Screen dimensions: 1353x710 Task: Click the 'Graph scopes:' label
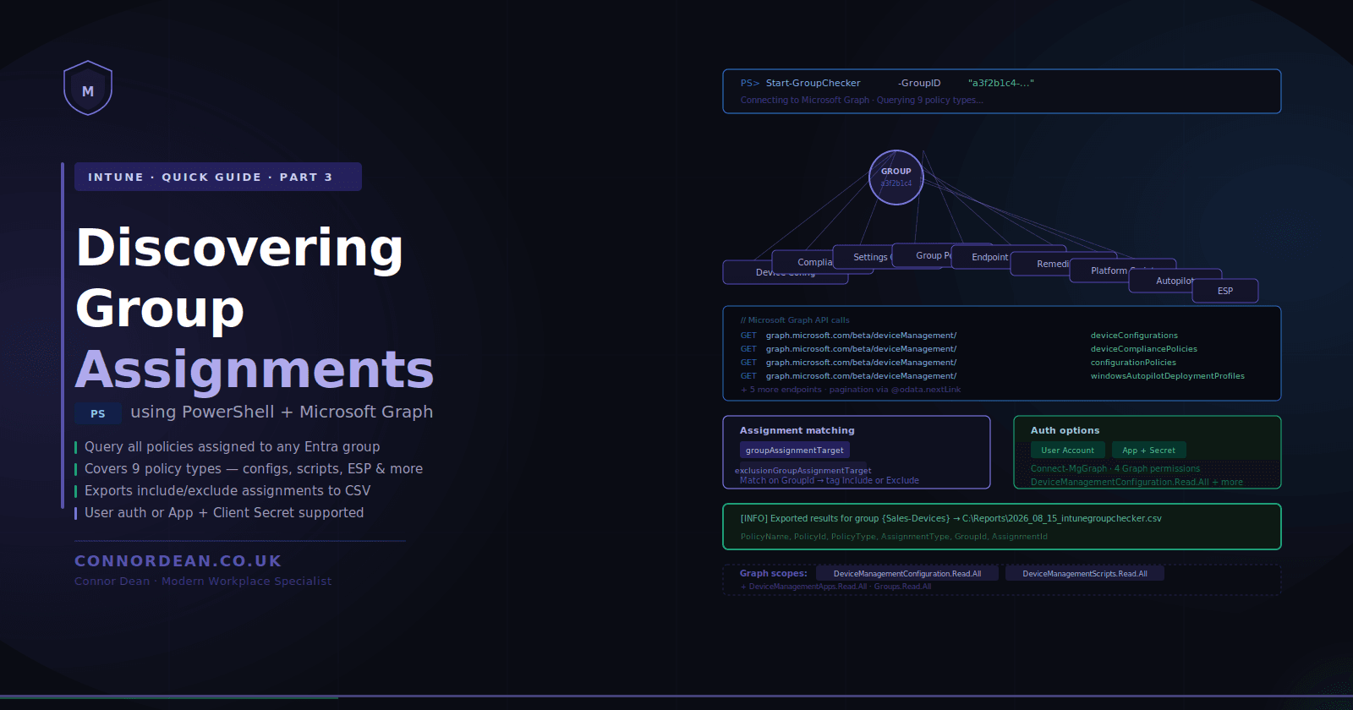tap(774, 574)
